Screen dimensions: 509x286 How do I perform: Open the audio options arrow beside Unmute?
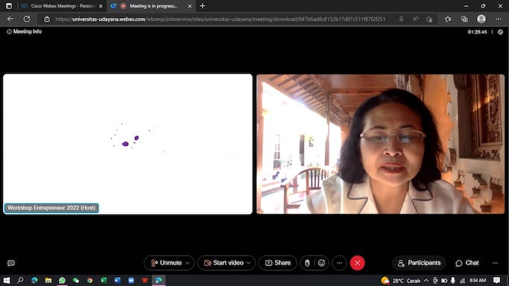[187, 263]
